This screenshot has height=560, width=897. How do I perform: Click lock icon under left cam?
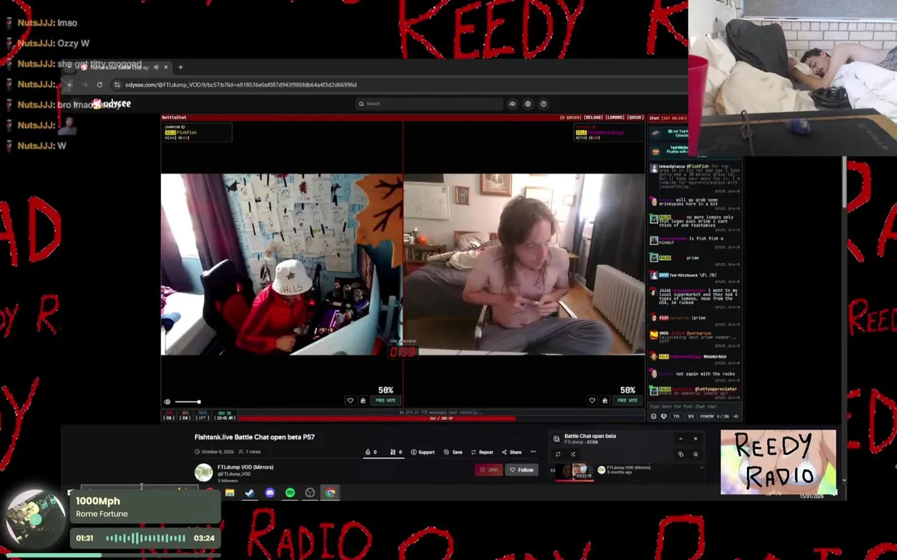coord(363,401)
